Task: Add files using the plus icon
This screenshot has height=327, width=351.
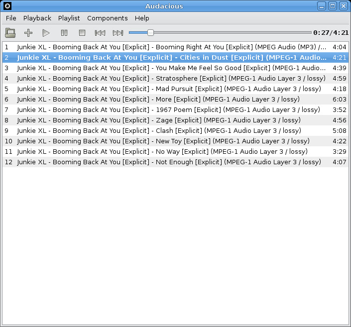Action: [x=28, y=33]
